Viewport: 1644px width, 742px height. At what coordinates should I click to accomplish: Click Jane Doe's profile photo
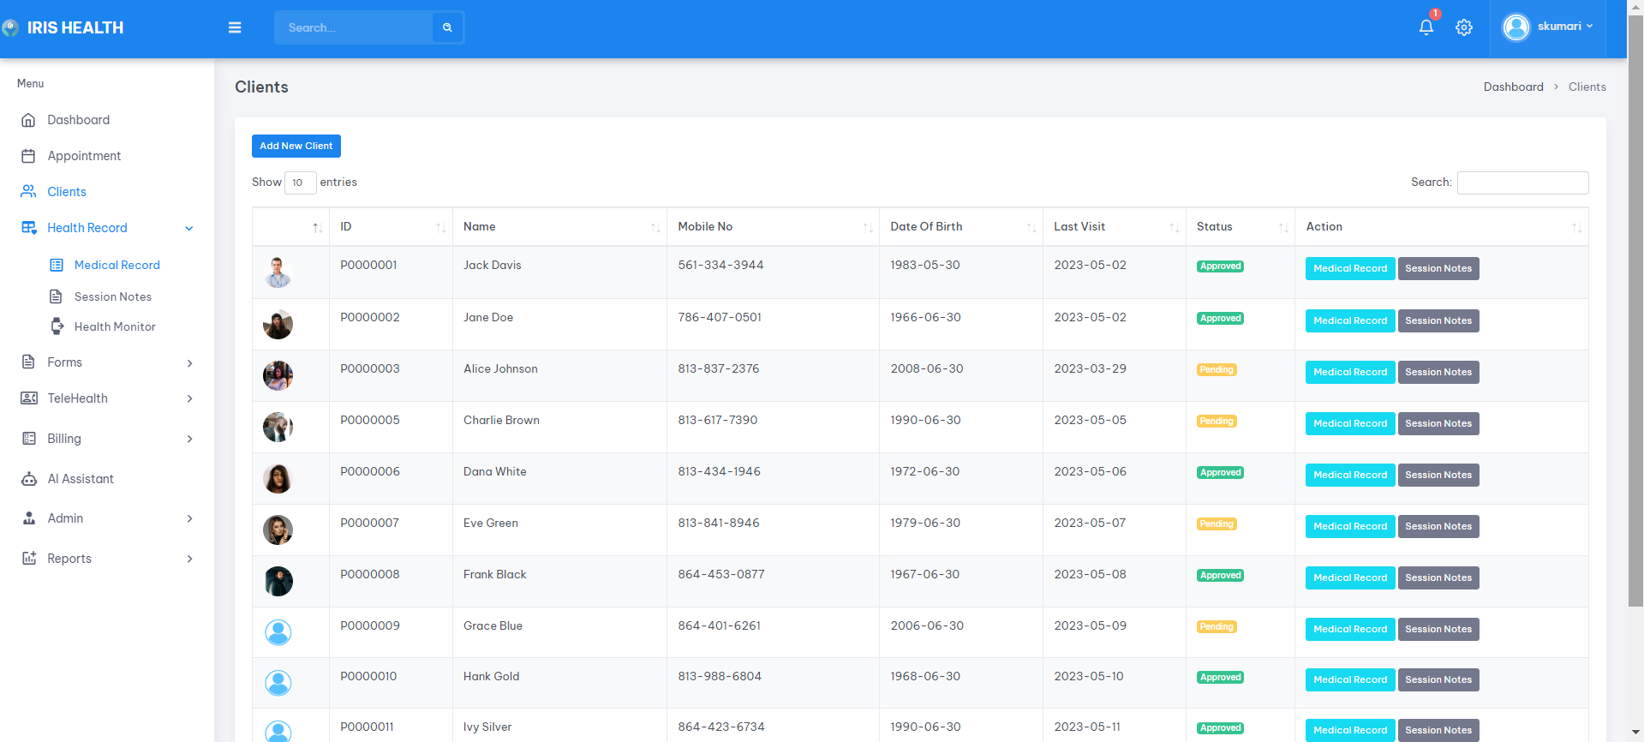pos(278,325)
